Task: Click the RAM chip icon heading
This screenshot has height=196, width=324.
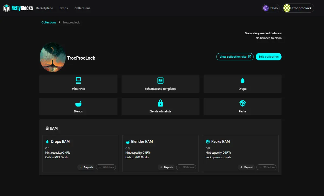Action: coord(47,128)
